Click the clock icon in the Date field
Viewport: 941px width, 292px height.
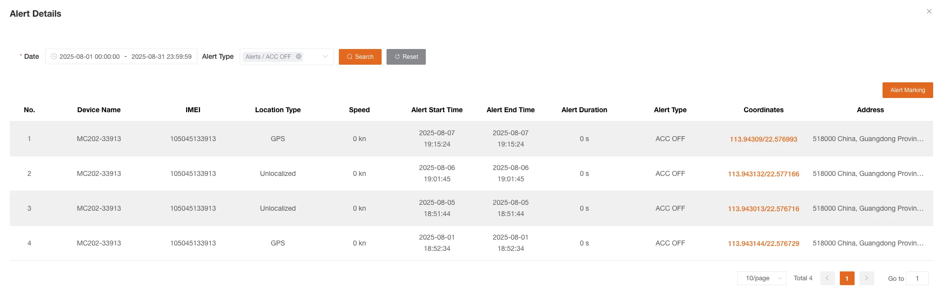(54, 56)
